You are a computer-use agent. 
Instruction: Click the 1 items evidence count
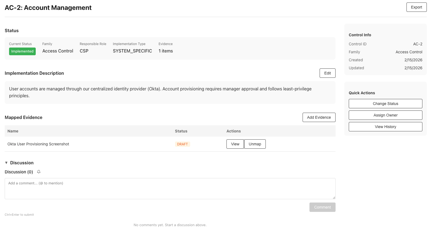coord(165,51)
